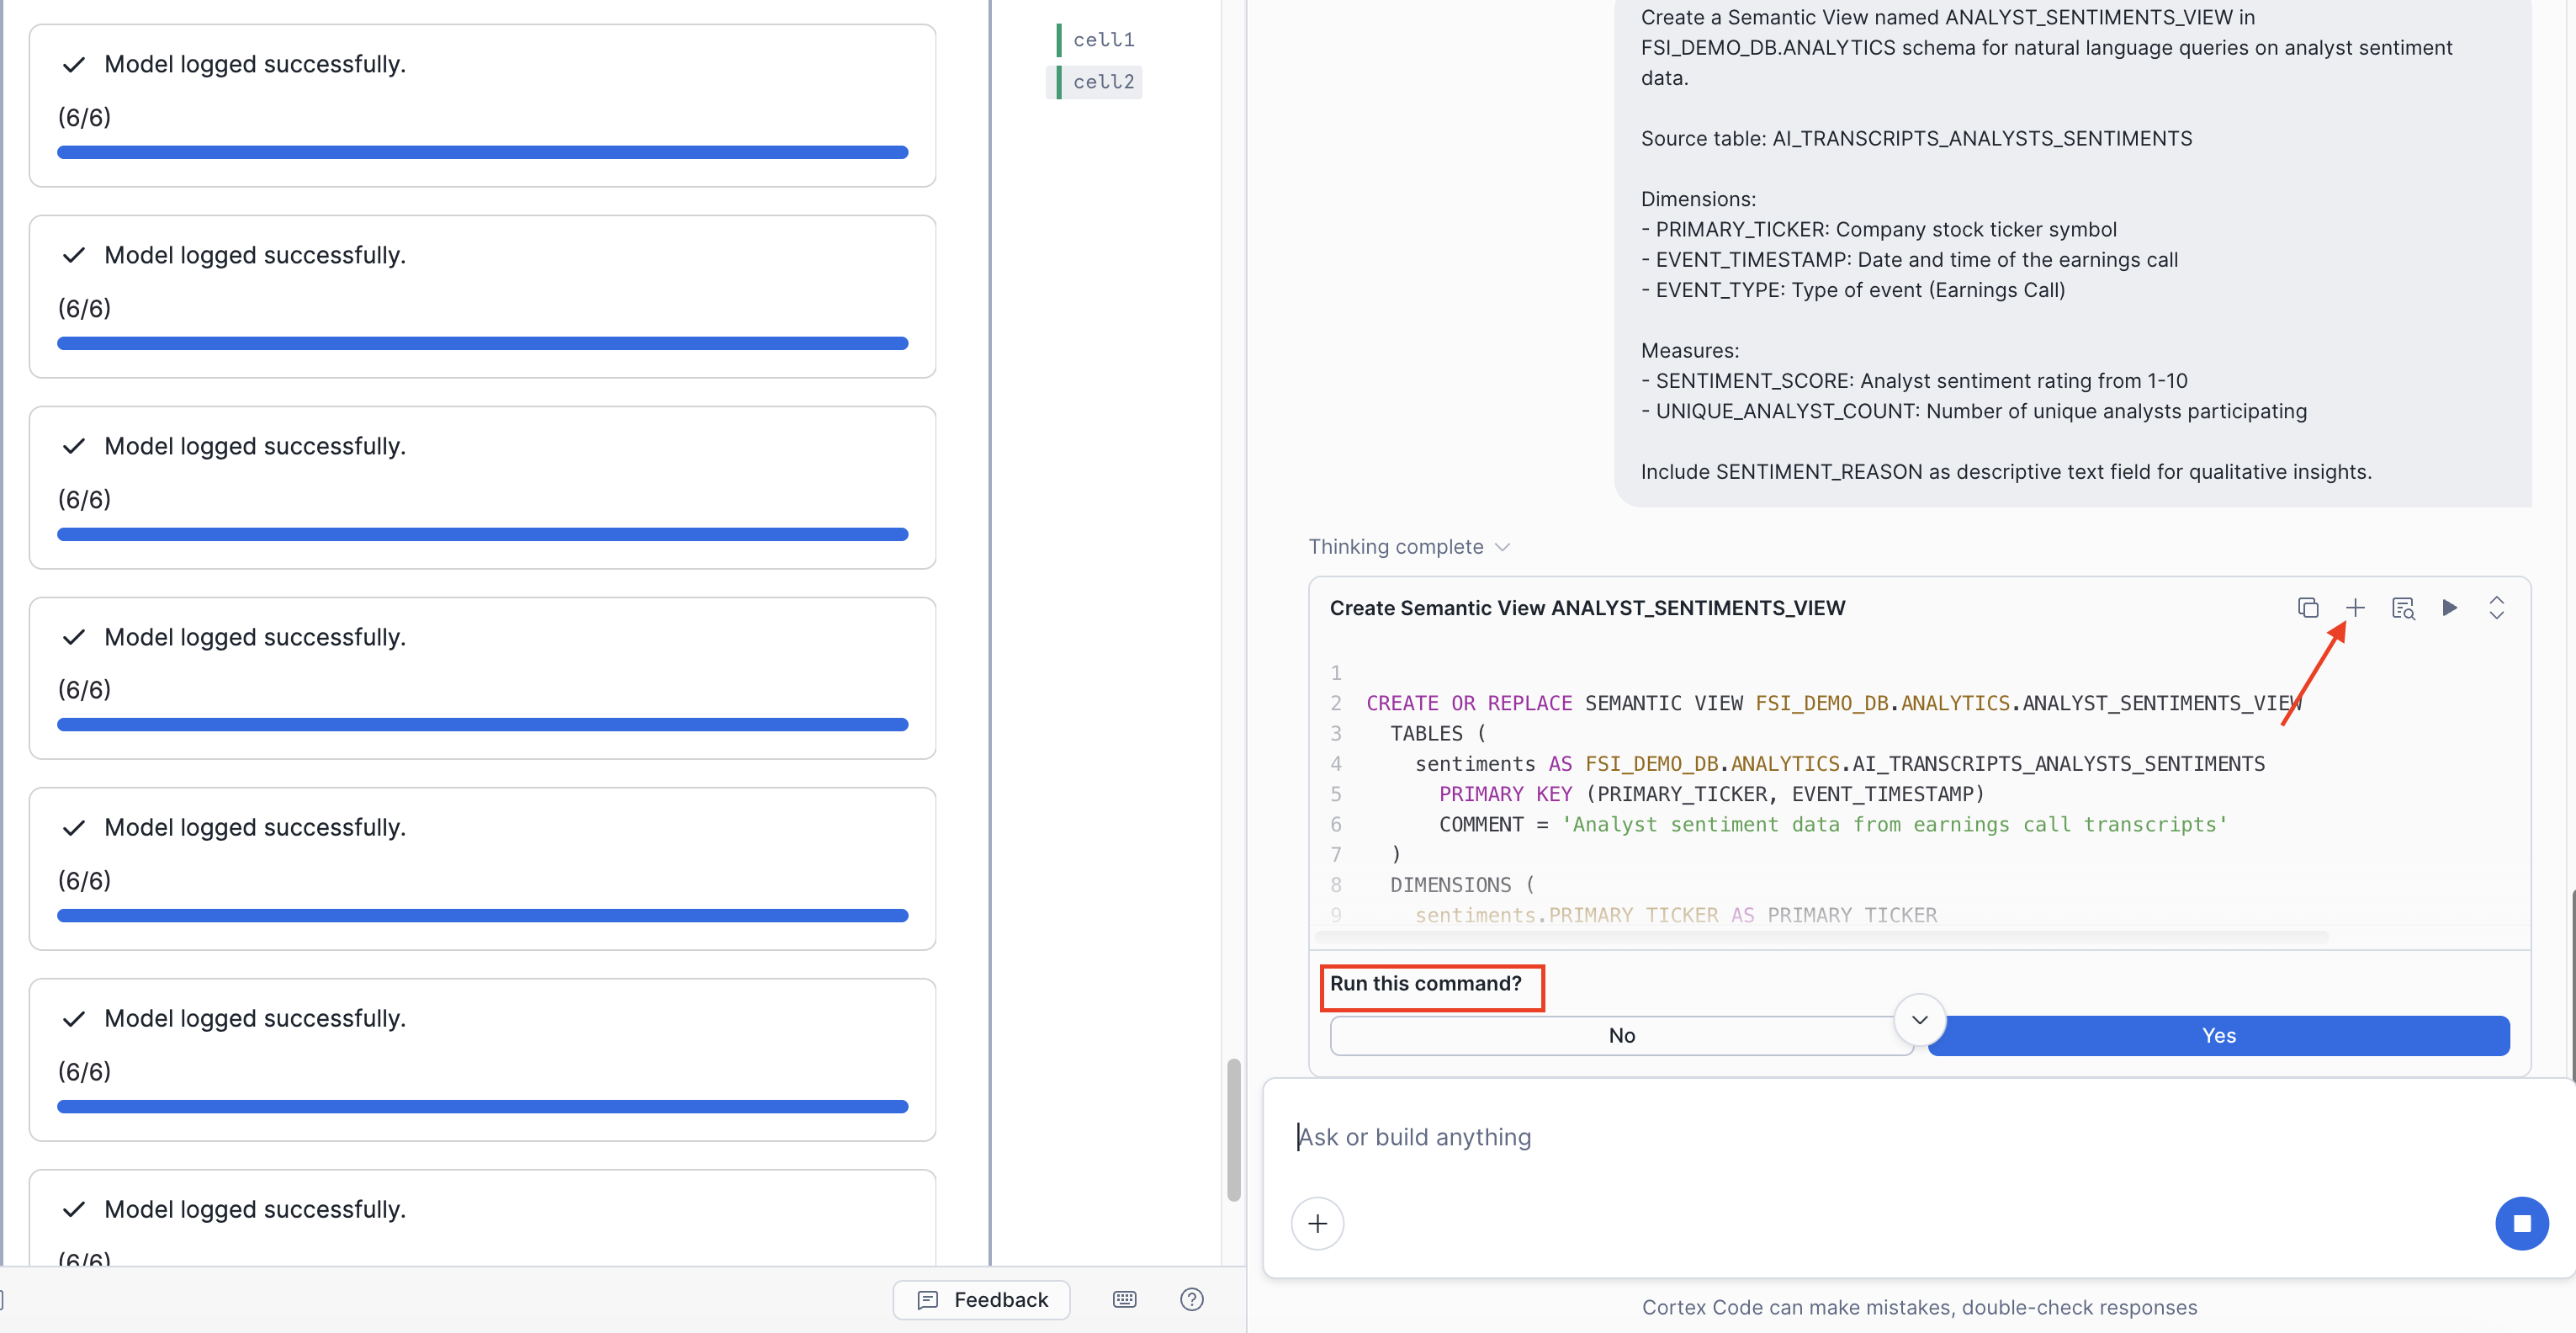Click Yes to run the command
Screen dimensions: 2576x1333
pos(2218,1036)
